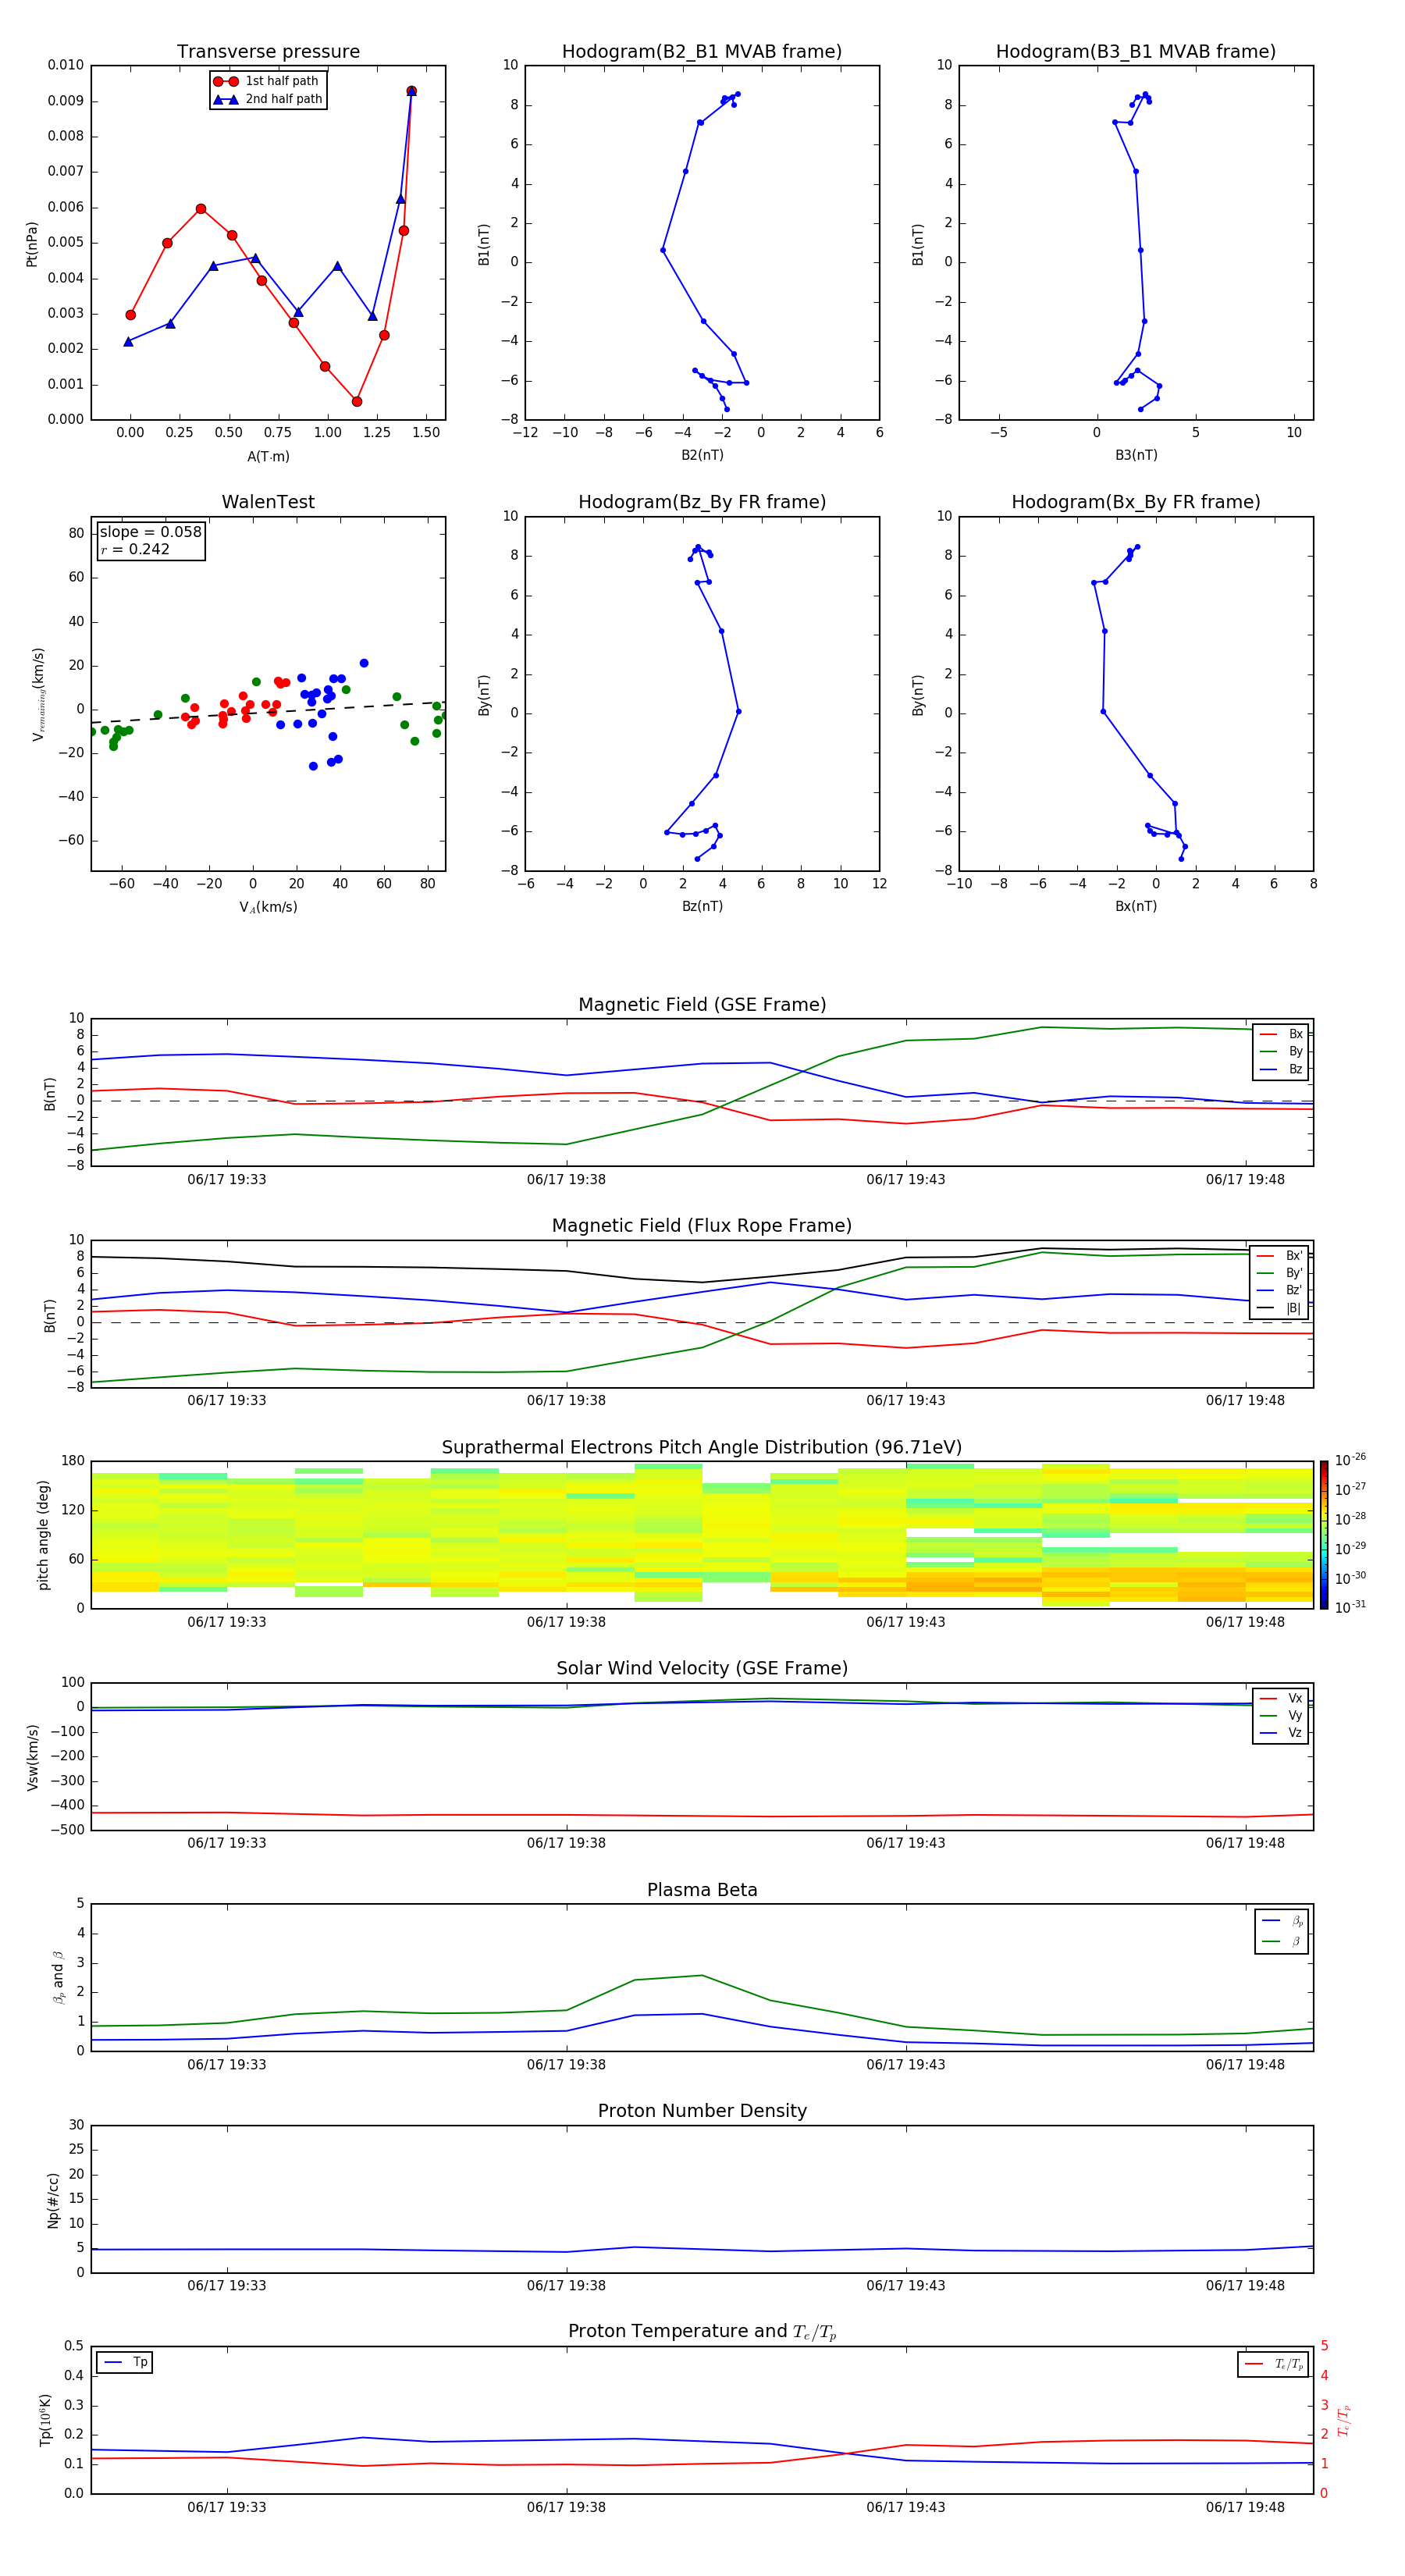The height and width of the screenshot is (2576, 1405).
Task: Click the 'Hodogram(B3_B1 MVAB frame)' title
Action: coord(1136,52)
